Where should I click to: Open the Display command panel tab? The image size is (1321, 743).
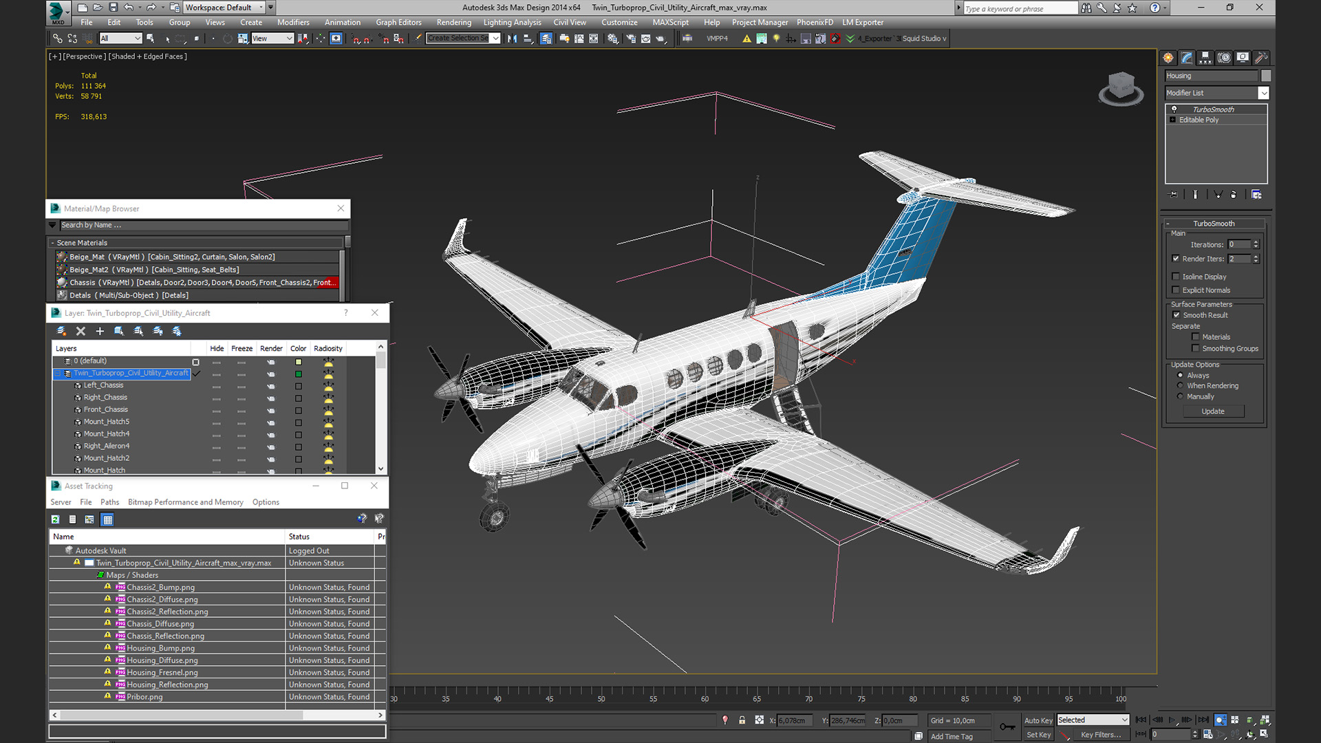[1243, 58]
